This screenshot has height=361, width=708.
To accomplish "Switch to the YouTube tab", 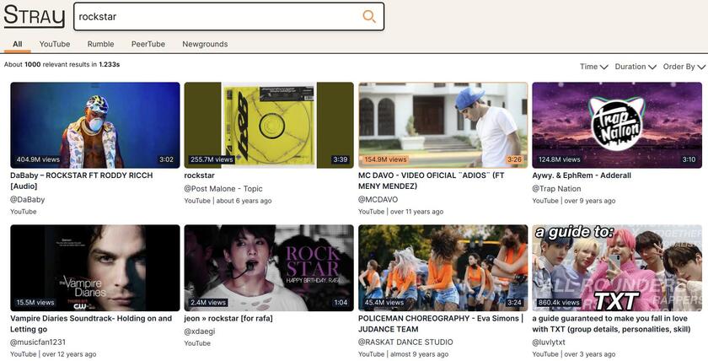I will 55,44.
